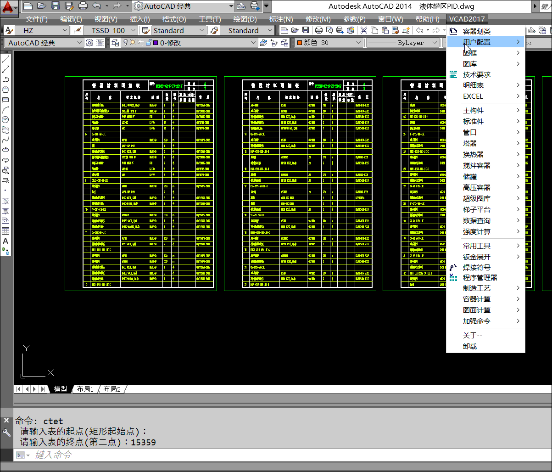Screen dimensions: 552x472
Task: Click the Multiline Text 'A' tool
Action: tap(6, 241)
